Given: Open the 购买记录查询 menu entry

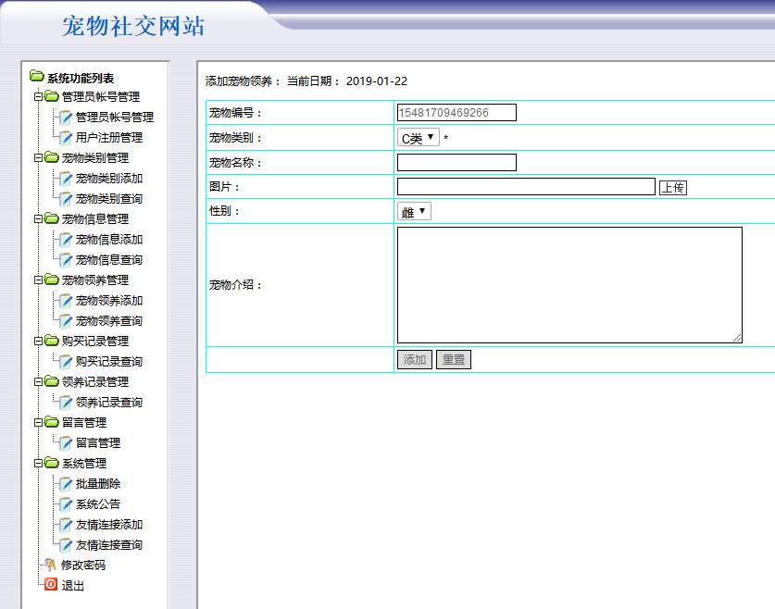Looking at the screenshot, I should (x=109, y=362).
